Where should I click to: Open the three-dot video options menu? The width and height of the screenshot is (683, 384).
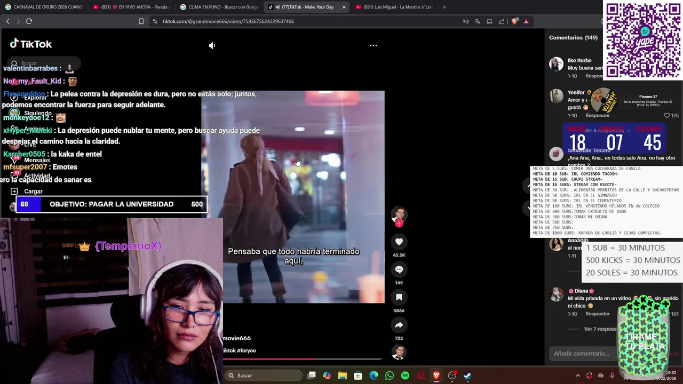(374, 45)
